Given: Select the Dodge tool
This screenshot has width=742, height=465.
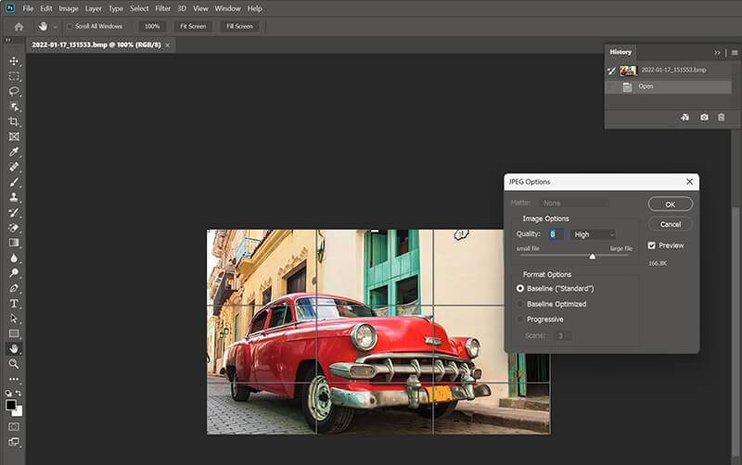Looking at the screenshot, I should 14,272.
